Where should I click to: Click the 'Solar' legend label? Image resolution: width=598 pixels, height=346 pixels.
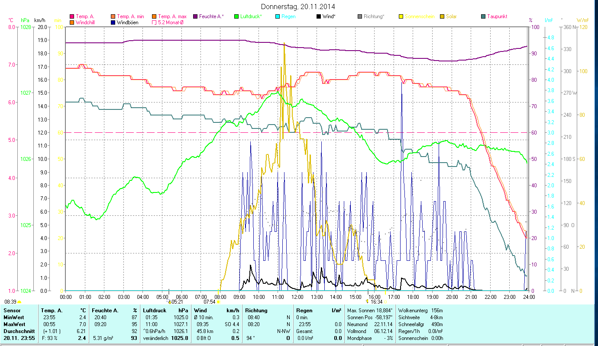click(451, 17)
